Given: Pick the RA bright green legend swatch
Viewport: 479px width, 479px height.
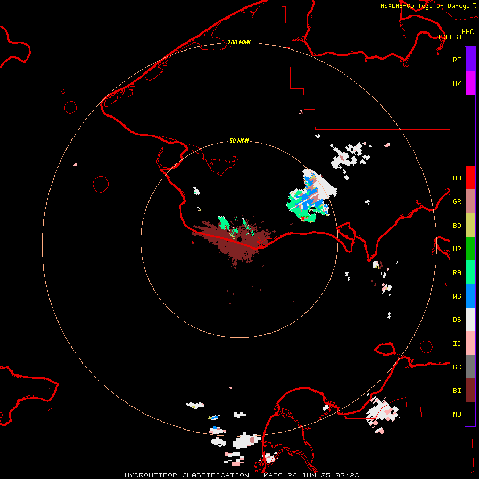Looking at the screenshot, I should pos(470,272).
